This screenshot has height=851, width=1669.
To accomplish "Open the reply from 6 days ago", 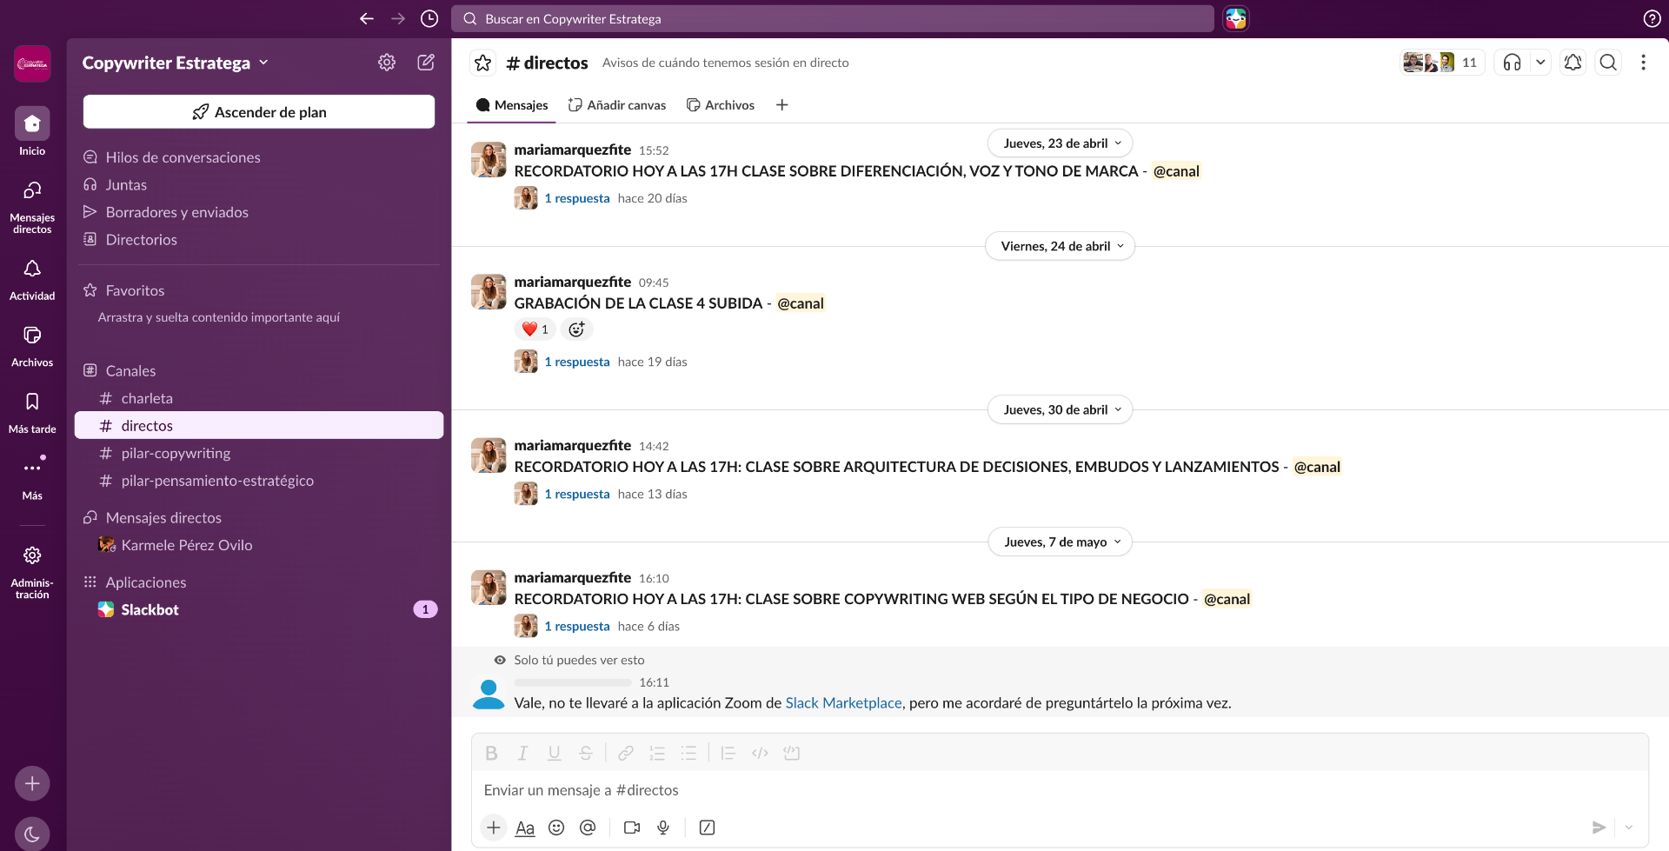I will (577, 626).
